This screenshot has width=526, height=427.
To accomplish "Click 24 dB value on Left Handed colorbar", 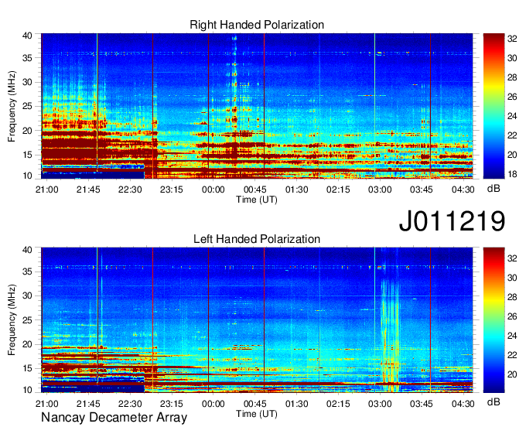I will 512,336.
